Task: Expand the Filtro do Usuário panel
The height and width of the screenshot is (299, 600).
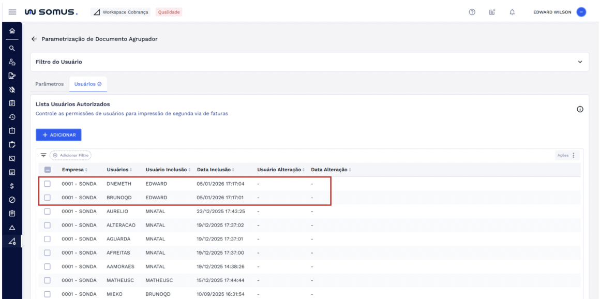Action: click(x=579, y=62)
